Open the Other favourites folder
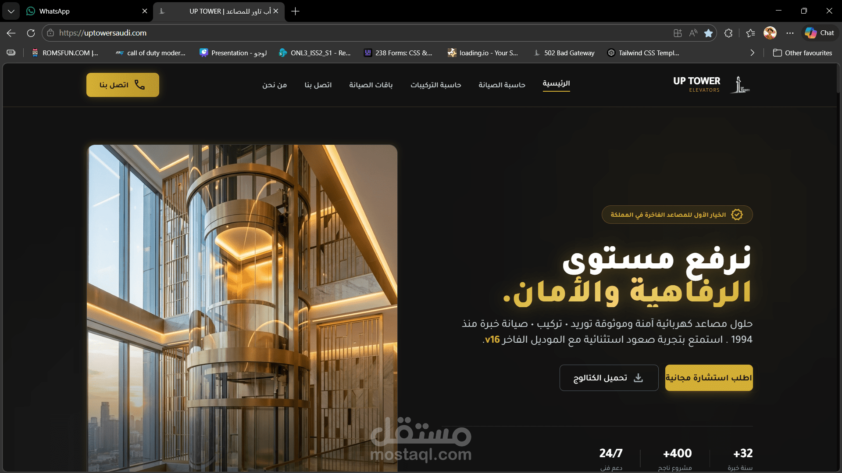Viewport: 842px width, 473px height. coord(803,53)
